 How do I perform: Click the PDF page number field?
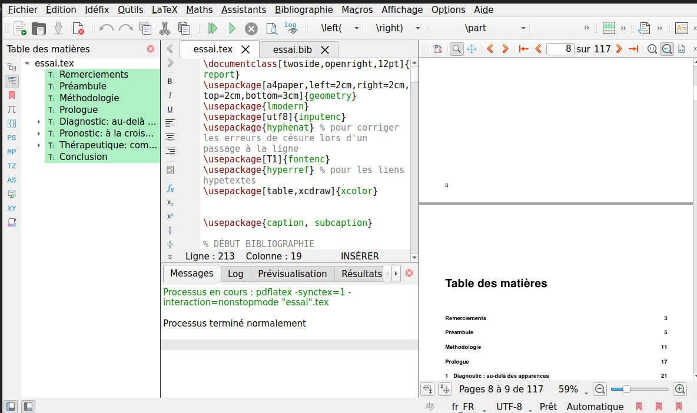pos(560,49)
